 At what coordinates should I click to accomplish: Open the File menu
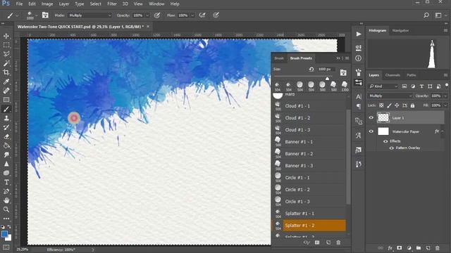pos(19,4)
